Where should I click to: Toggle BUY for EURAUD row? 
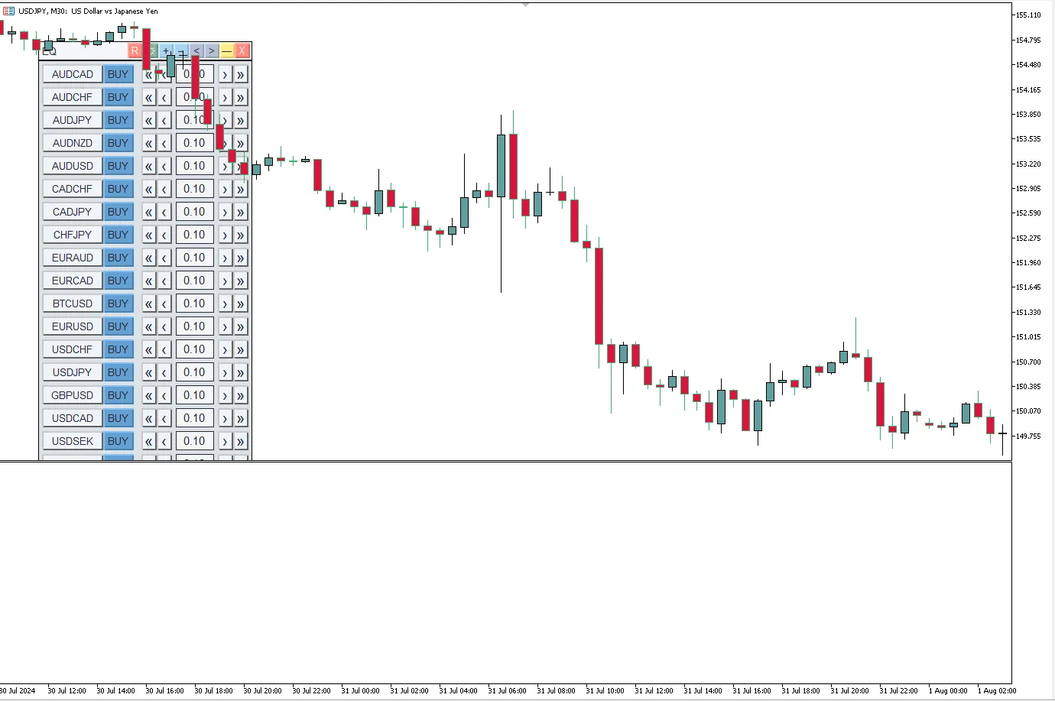tap(118, 258)
